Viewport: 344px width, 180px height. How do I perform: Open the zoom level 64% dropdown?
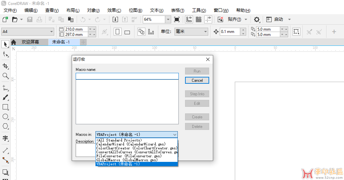(168, 19)
